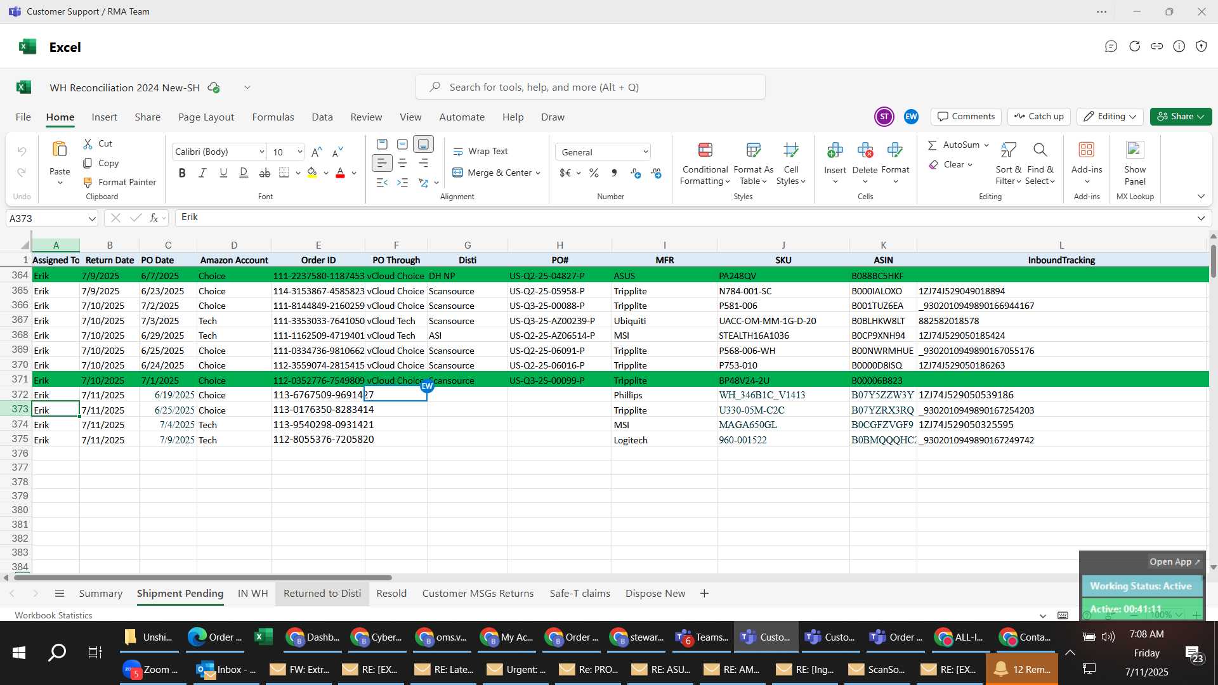This screenshot has width=1218, height=685.
Task: Toggle Center alignment
Action: 402,163
